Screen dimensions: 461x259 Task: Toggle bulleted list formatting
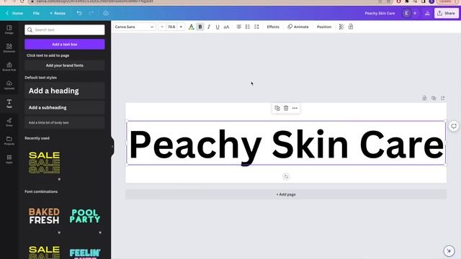[x=248, y=27]
